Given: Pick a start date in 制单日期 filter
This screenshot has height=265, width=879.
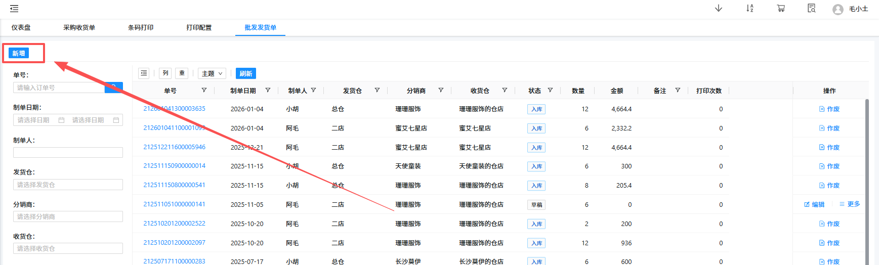Looking at the screenshot, I should [33, 120].
